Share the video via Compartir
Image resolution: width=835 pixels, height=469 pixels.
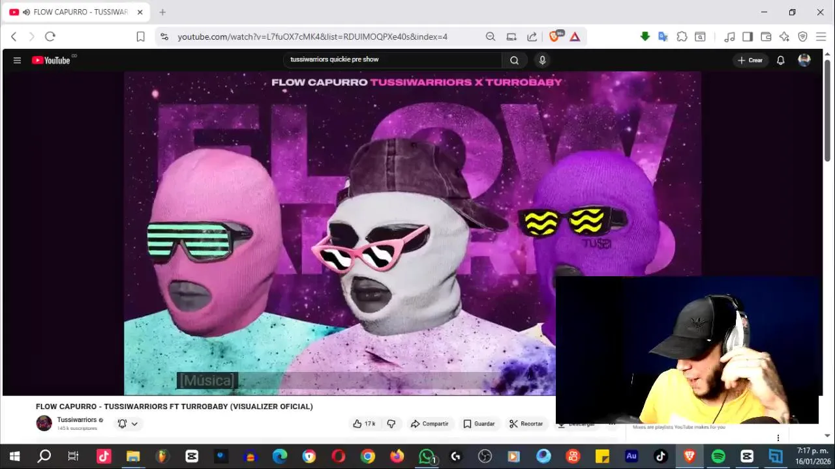(x=429, y=423)
